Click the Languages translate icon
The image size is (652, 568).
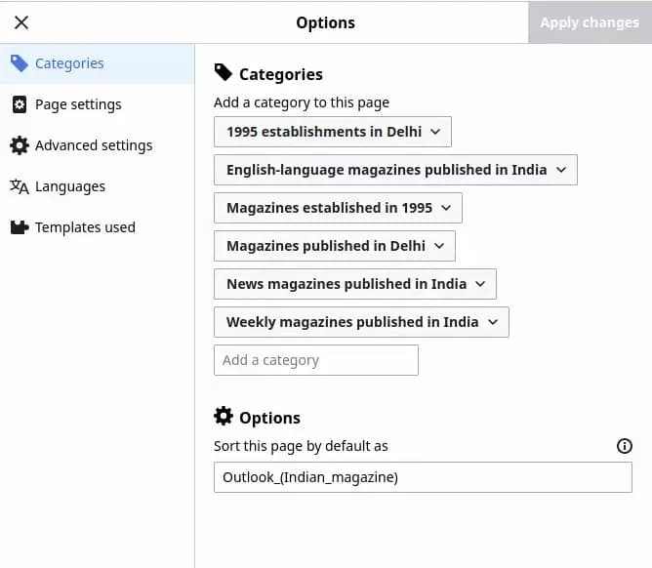[20, 186]
